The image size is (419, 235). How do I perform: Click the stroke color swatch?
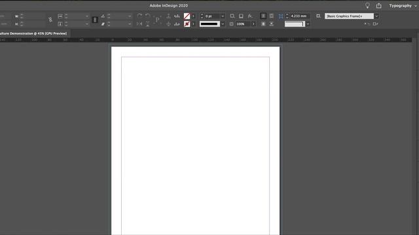click(x=187, y=24)
